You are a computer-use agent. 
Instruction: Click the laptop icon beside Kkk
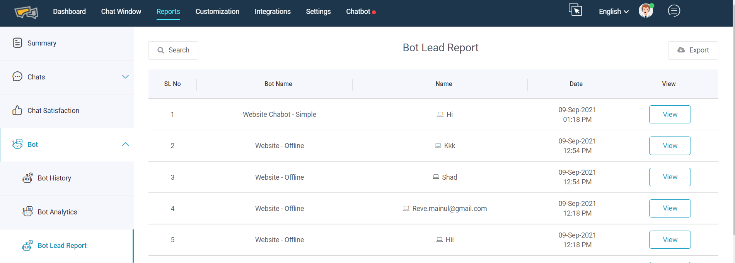(438, 146)
